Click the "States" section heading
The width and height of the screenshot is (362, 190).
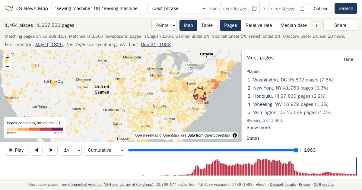point(253,138)
